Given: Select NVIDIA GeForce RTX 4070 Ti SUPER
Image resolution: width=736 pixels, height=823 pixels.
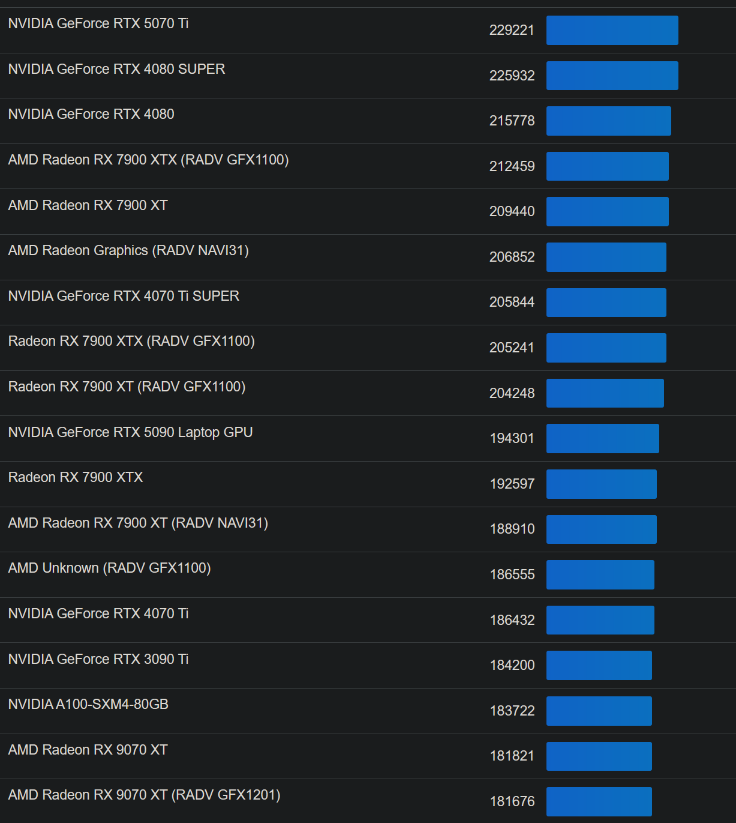Looking at the screenshot, I should 124,296.
